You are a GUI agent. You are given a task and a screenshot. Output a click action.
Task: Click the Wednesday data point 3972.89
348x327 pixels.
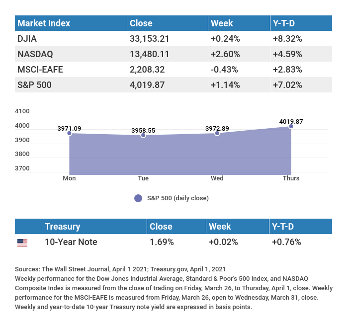coord(217,133)
